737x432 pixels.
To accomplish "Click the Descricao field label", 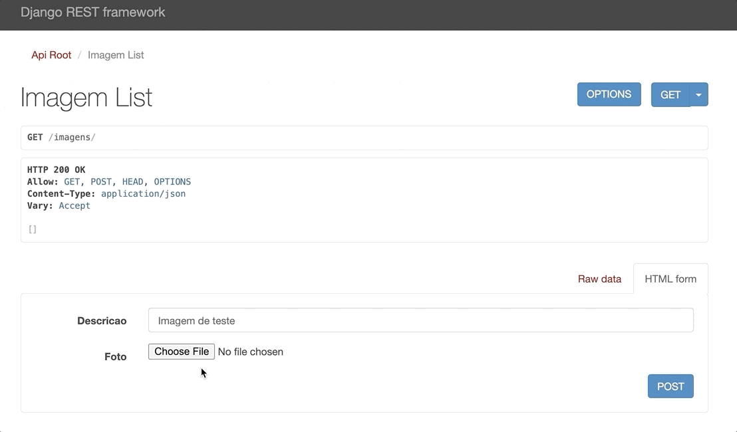I will 102,321.
